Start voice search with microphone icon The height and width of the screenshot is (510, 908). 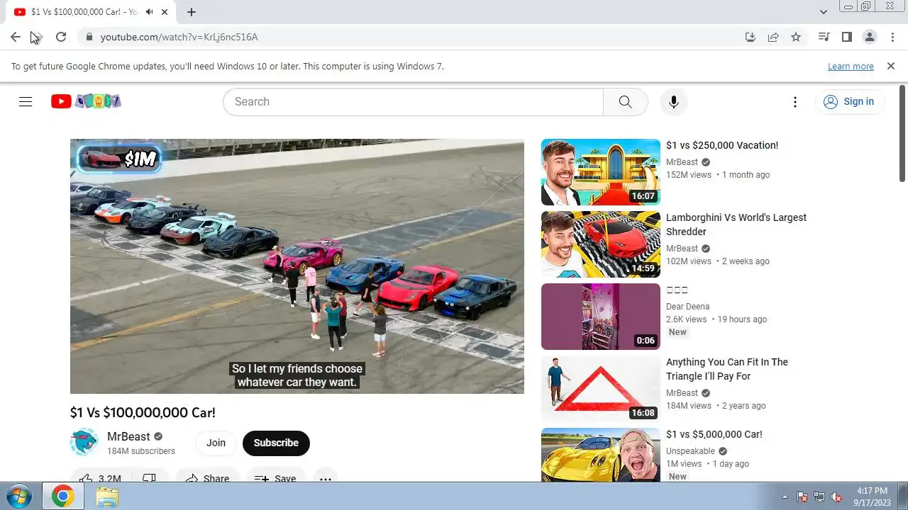[x=674, y=101]
